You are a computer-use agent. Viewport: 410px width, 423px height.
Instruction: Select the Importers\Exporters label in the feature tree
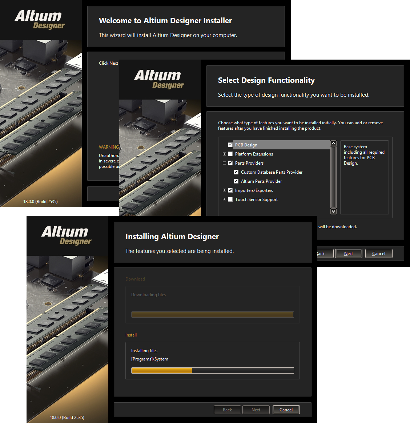(254, 190)
